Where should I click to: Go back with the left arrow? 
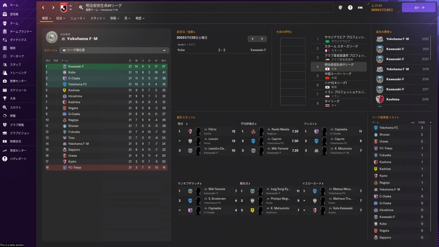[x=43, y=8]
